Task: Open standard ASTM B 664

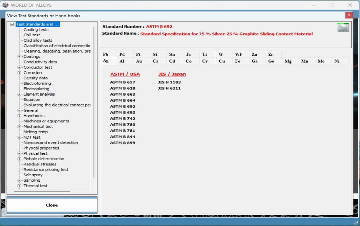Action: pyautogui.click(x=123, y=100)
